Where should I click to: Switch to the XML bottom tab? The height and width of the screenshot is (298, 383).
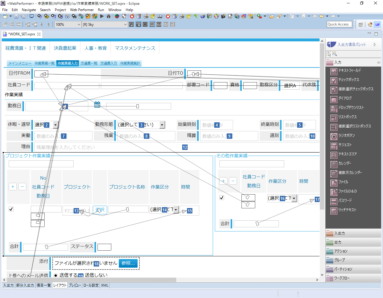tap(104, 285)
